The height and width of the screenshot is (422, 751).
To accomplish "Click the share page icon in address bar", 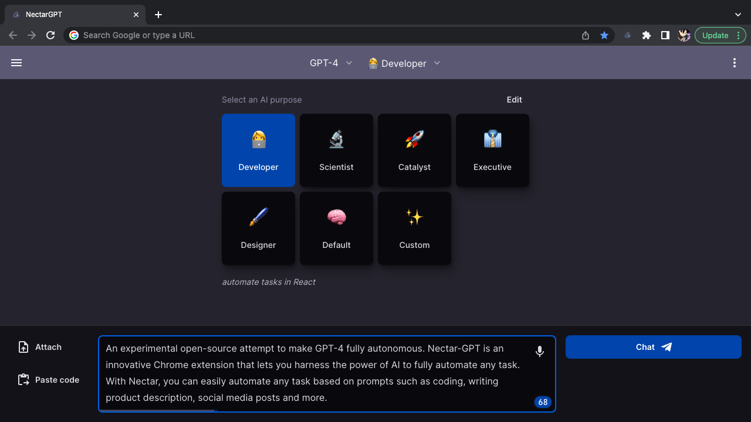I will pos(586,35).
